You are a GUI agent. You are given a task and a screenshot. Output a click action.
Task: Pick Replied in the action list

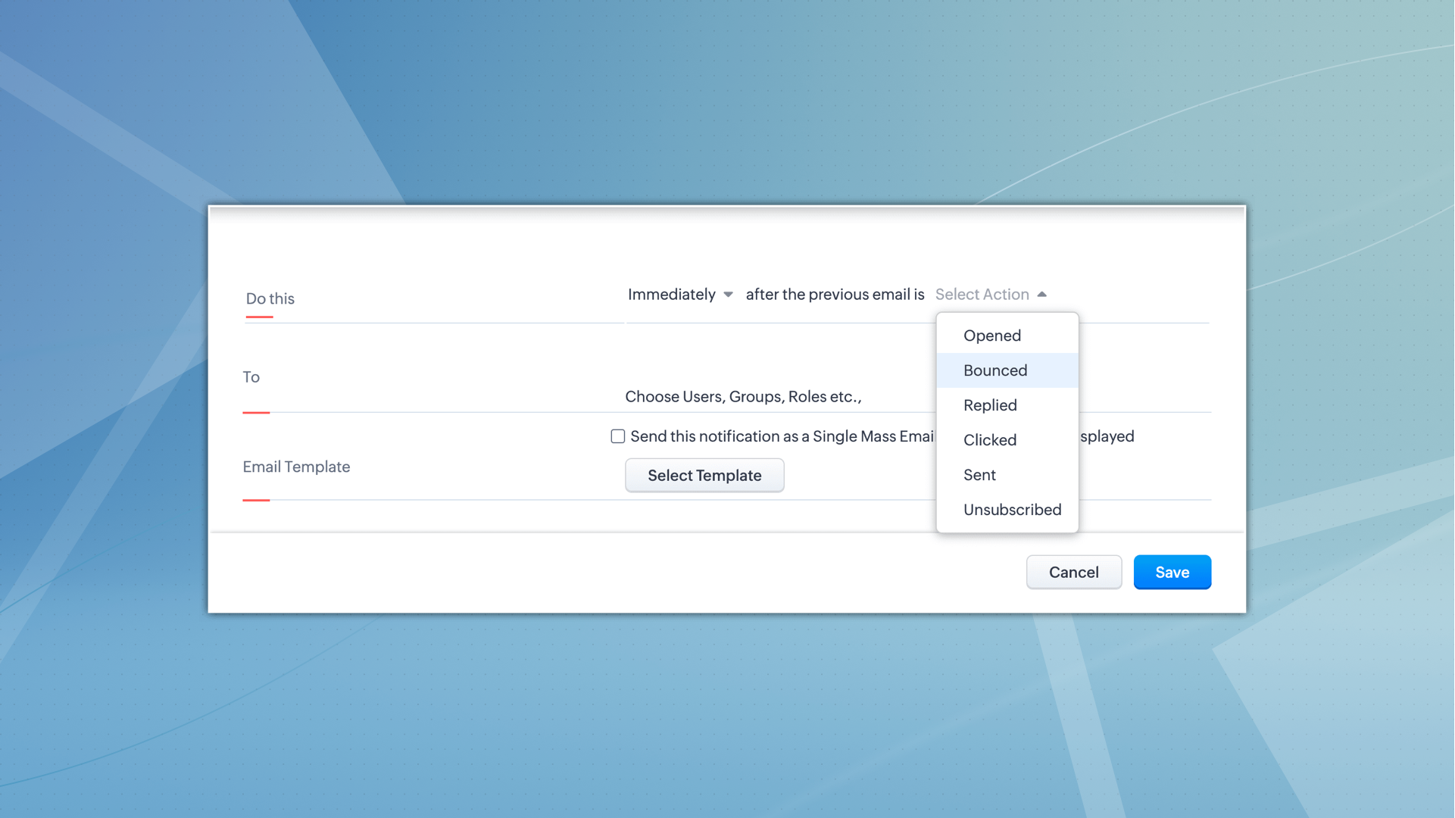(x=989, y=405)
